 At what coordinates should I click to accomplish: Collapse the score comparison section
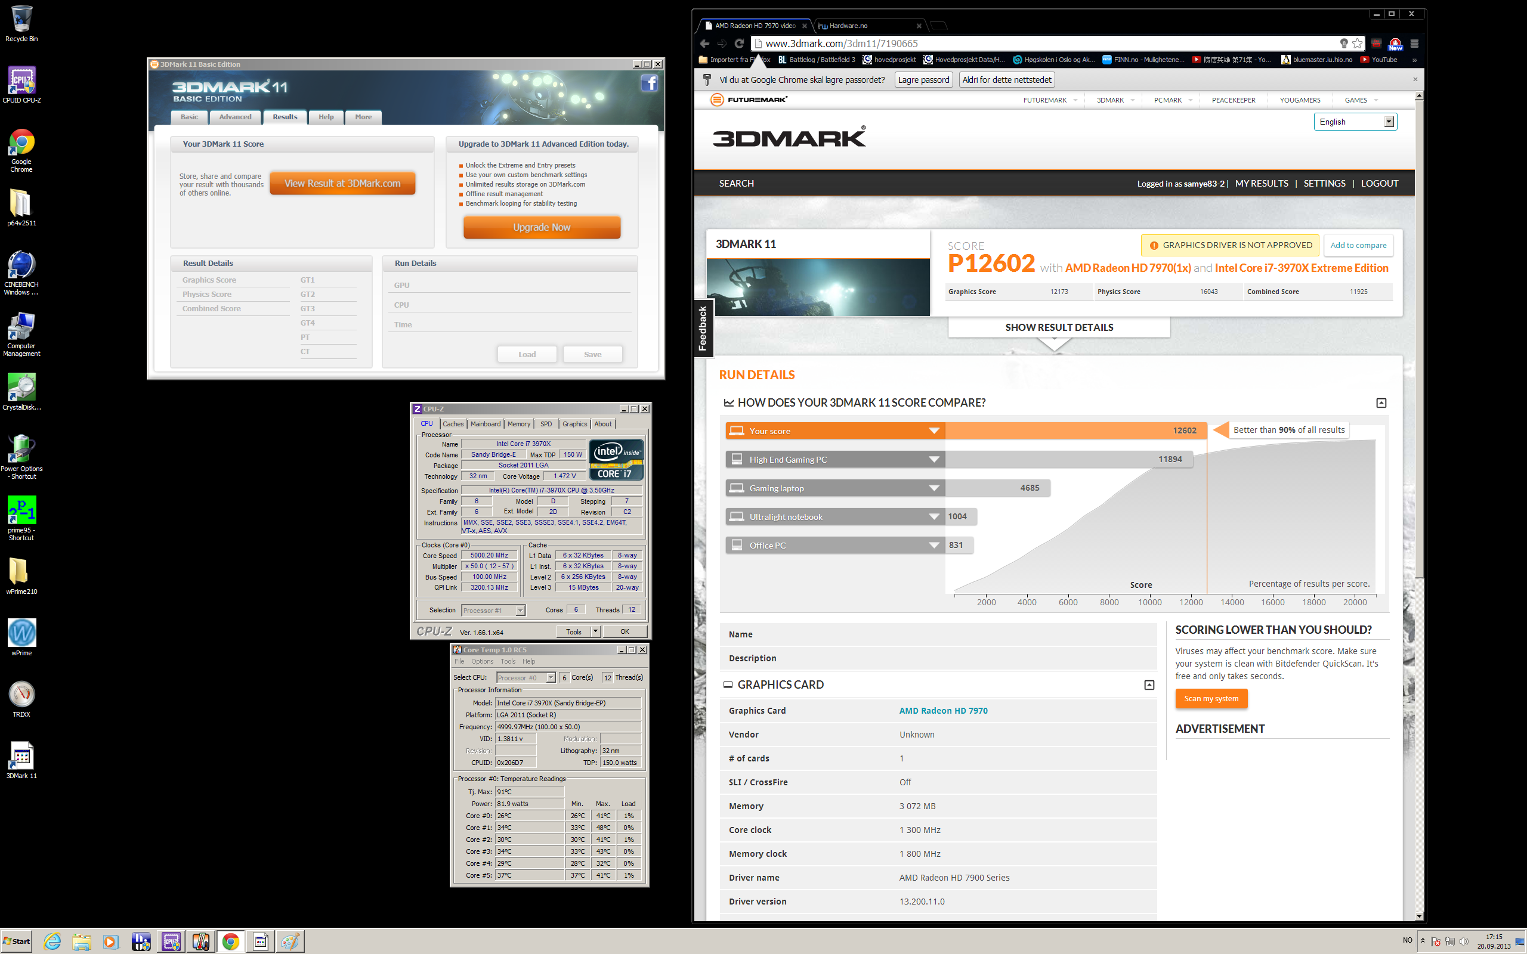[1381, 402]
